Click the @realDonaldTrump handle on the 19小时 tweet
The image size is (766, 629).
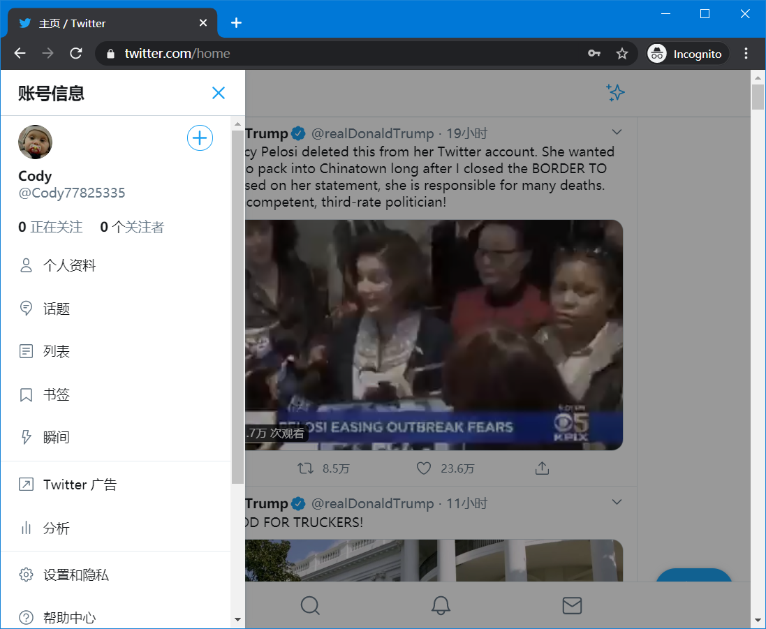(372, 133)
